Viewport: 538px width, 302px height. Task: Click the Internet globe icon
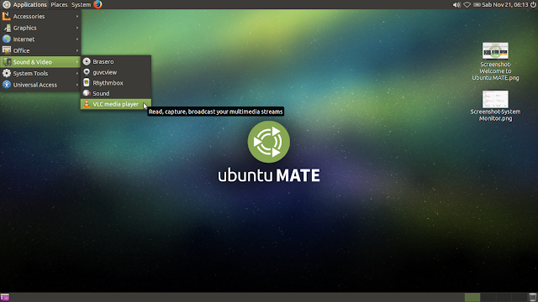coord(7,39)
